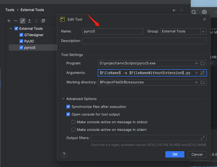Collapse the External Tools tree node
The image size is (217, 167).
[11, 28]
